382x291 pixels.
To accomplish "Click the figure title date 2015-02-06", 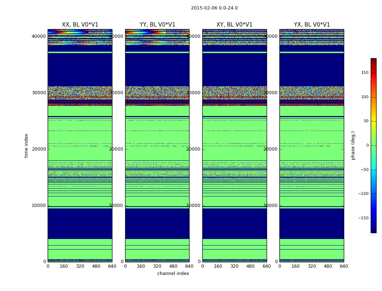I will tap(203, 8).
